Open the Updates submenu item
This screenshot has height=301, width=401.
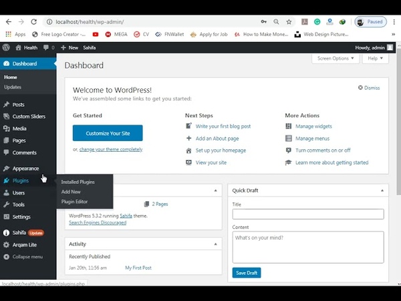pyautogui.click(x=13, y=87)
